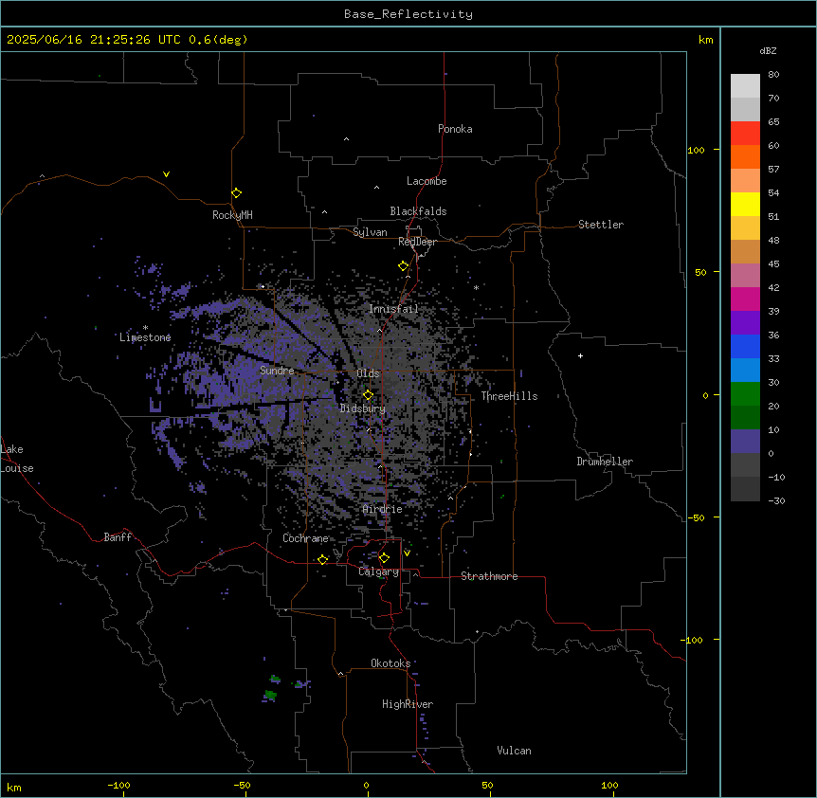Click the Okotoks label
Viewport: 817px width, 798px height.
pos(390,663)
